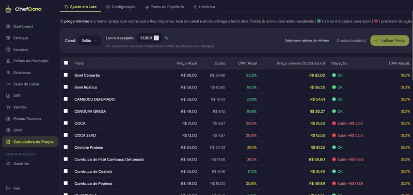
Task: Click the Fichas de Produção flask icon
Action: click(x=8, y=61)
